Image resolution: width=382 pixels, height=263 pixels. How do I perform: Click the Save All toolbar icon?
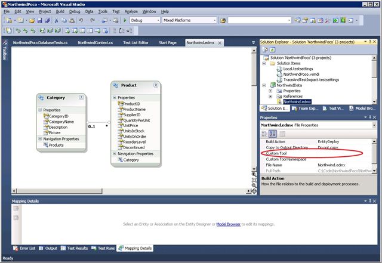pyautogui.click(x=47, y=20)
